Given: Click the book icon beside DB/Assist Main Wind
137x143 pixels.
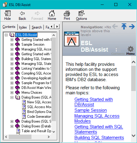Looking at the screenshot, I should coord(18,88).
